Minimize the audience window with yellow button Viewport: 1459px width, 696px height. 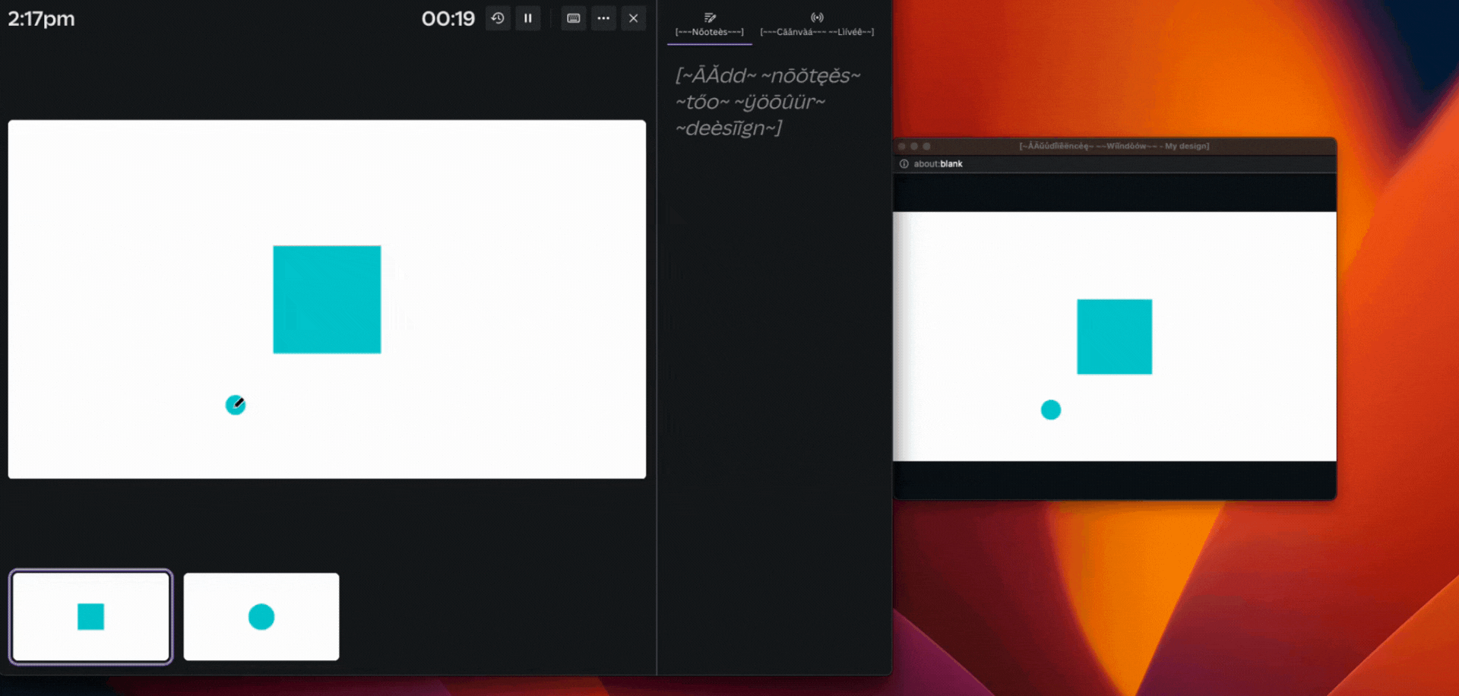point(914,146)
